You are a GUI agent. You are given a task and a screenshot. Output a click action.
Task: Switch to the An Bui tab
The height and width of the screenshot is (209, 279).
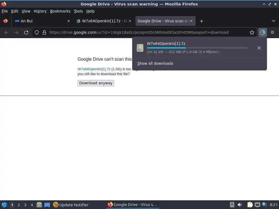(x=42, y=21)
